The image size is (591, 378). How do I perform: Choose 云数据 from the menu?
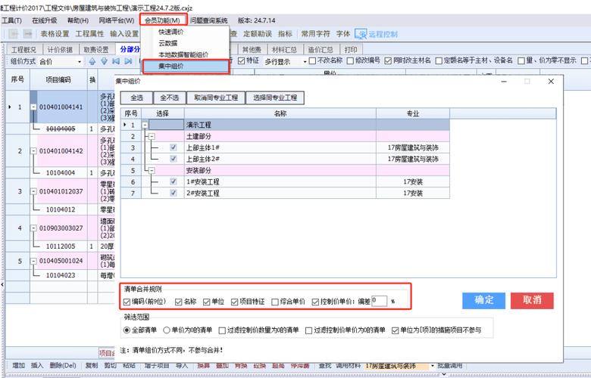tap(167, 43)
